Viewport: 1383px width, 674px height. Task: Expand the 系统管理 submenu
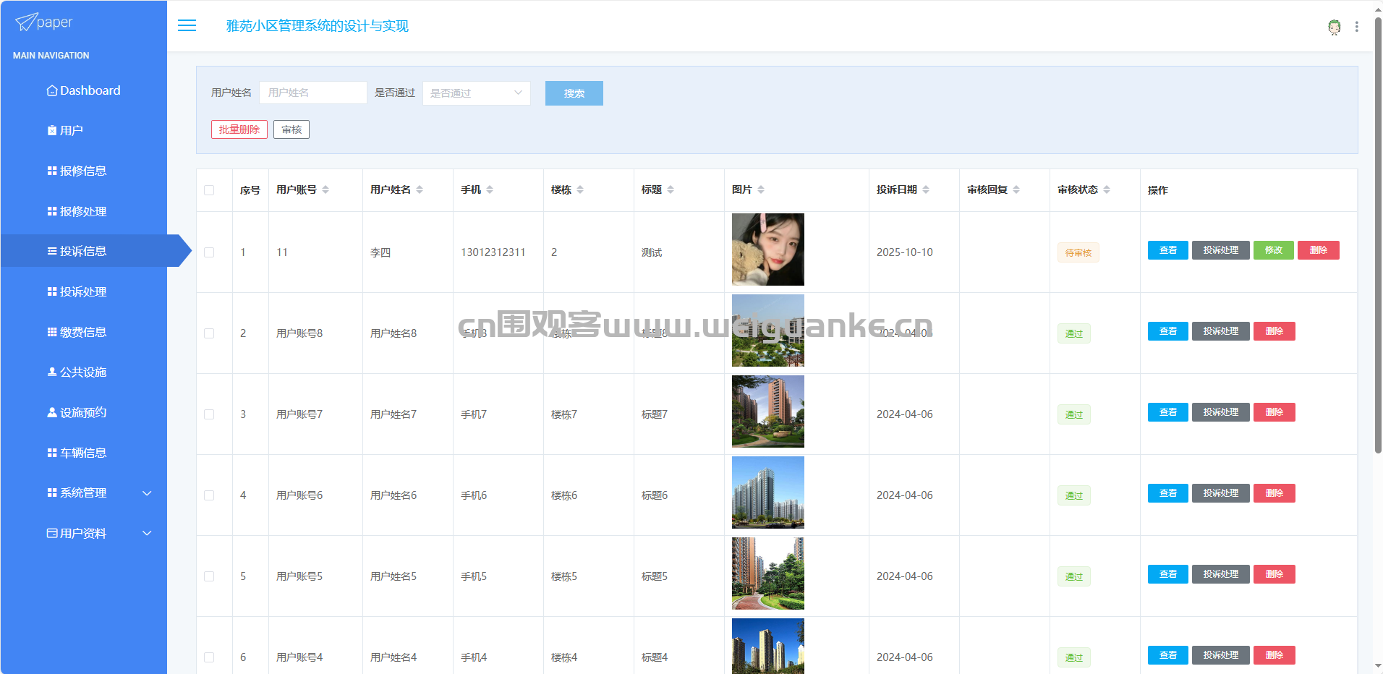(x=147, y=493)
